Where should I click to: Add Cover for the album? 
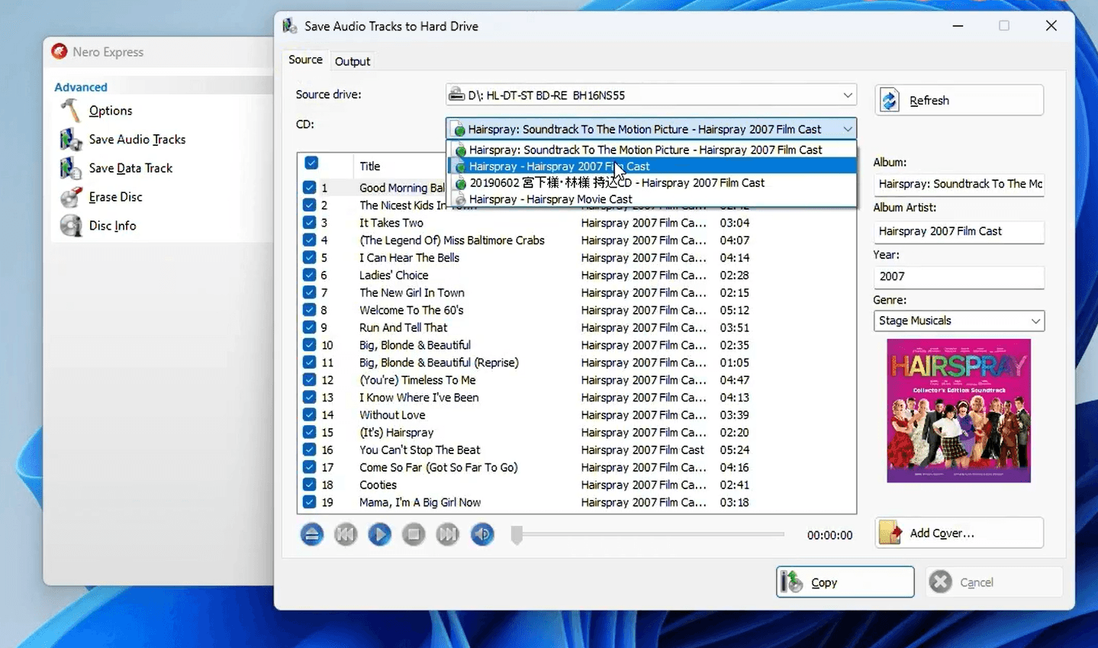(959, 533)
